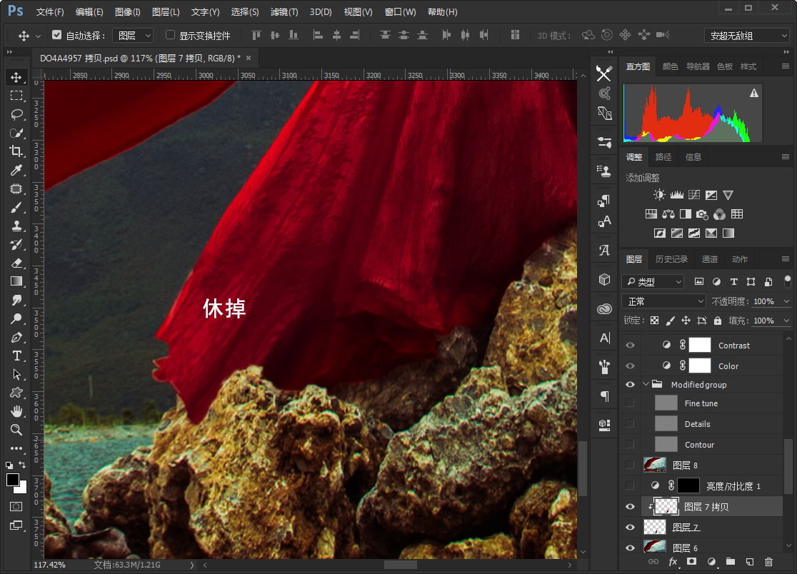This screenshot has height=574, width=797.
Task: Open the Paragraph panel icon
Action: coord(604,396)
